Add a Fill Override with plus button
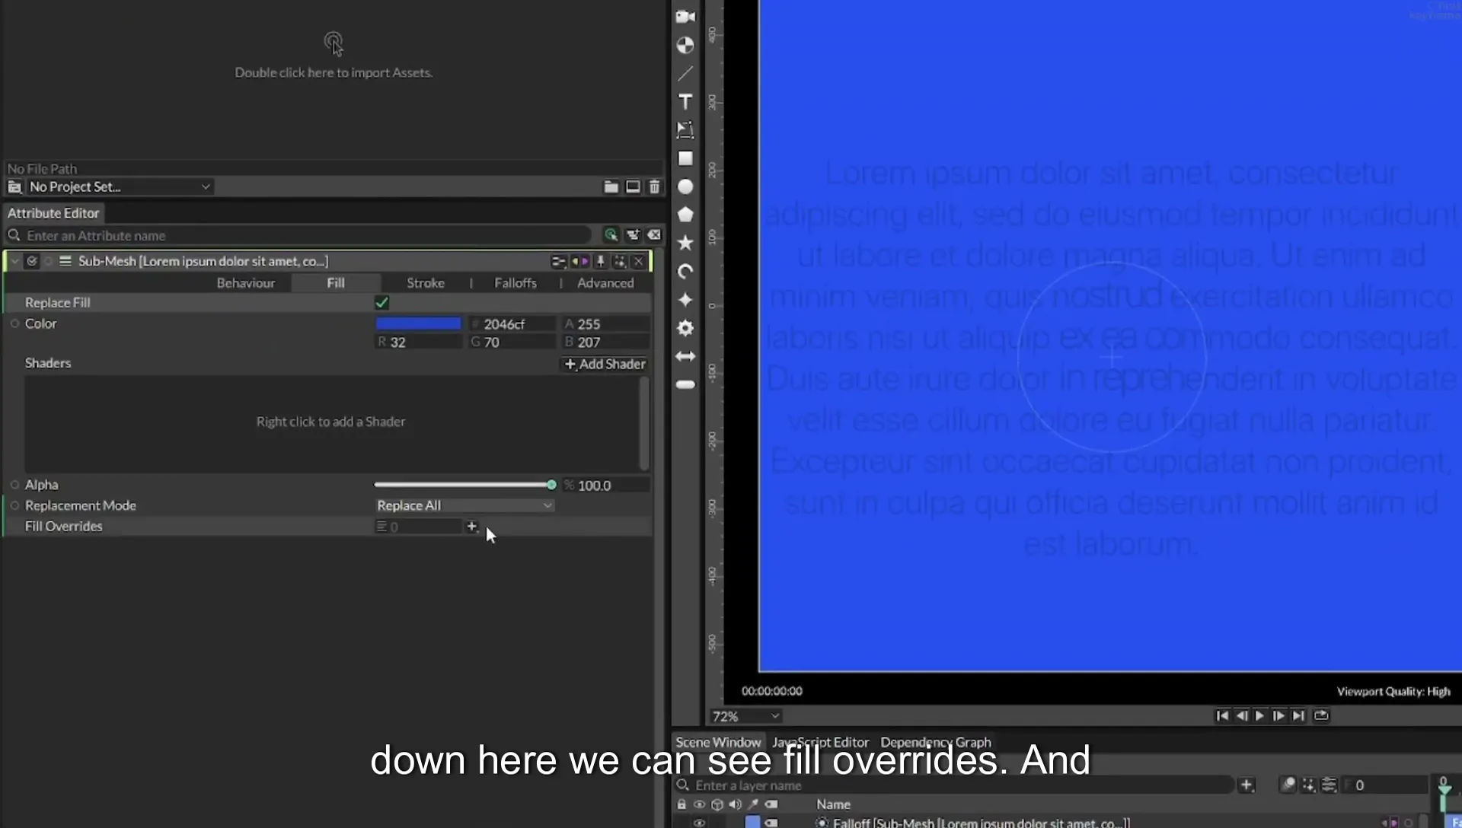 tap(471, 527)
